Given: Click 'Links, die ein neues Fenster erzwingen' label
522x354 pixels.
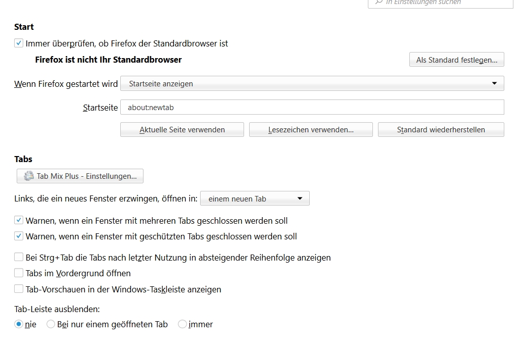Looking at the screenshot, I should tap(106, 198).
